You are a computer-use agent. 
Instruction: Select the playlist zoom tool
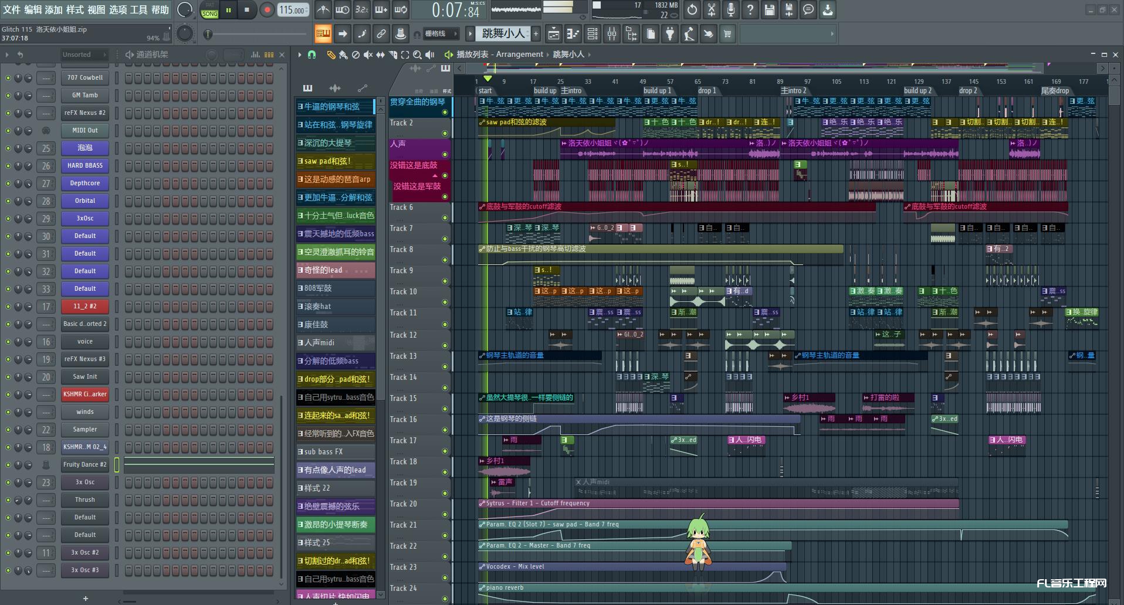pyautogui.click(x=417, y=55)
